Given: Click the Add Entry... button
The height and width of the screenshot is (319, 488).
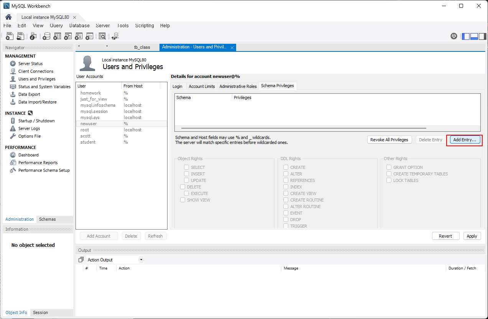Looking at the screenshot, I should coord(465,140).
